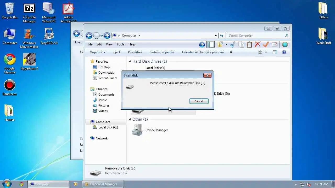335x188 pixels.
Task: Click the Back arrow in the rear window
Action: point(76,33)
